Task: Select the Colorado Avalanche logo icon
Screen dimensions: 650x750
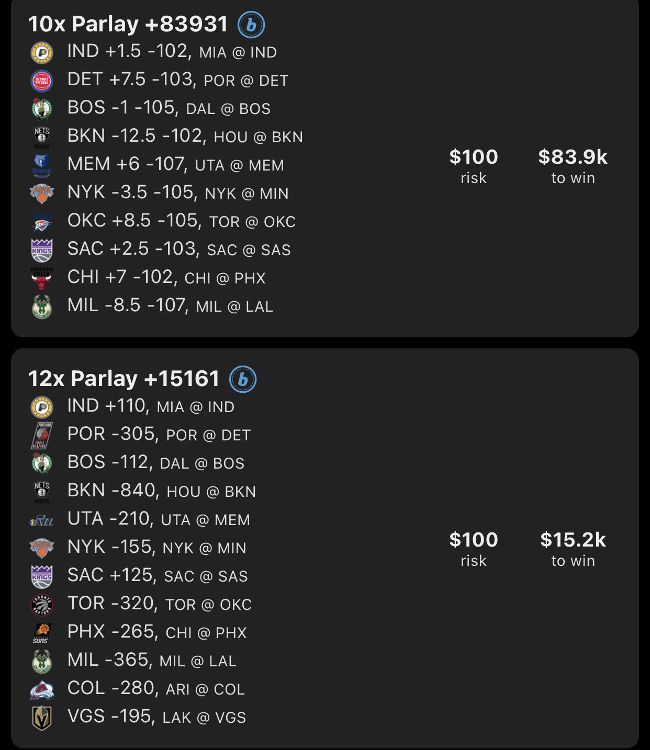Action: [43, 689]
